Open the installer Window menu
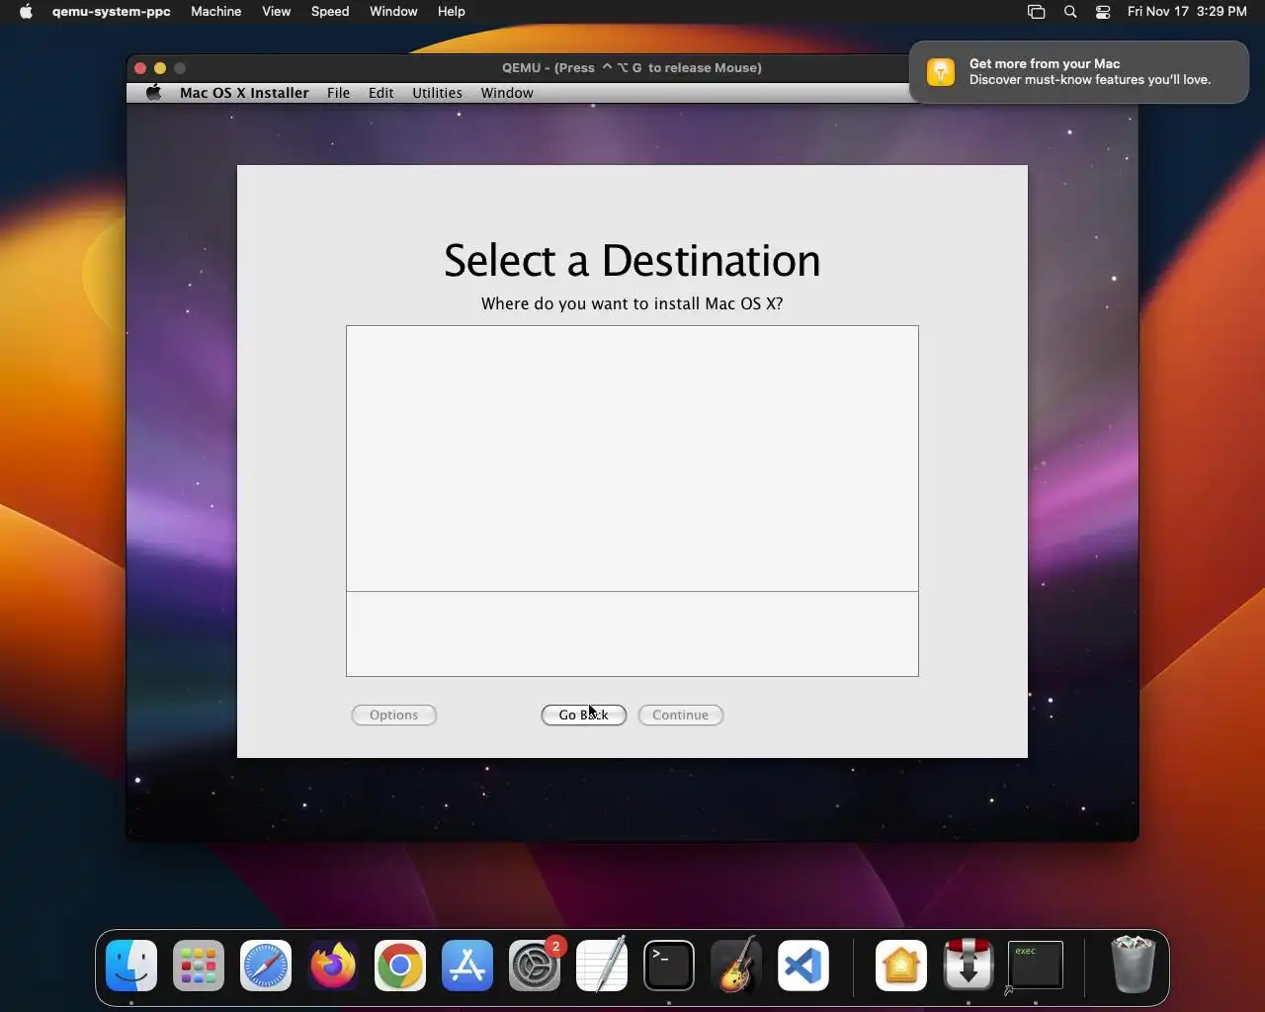This screenshot has width=1265, height=1012. pyautogui.click(x=507, y=93)
